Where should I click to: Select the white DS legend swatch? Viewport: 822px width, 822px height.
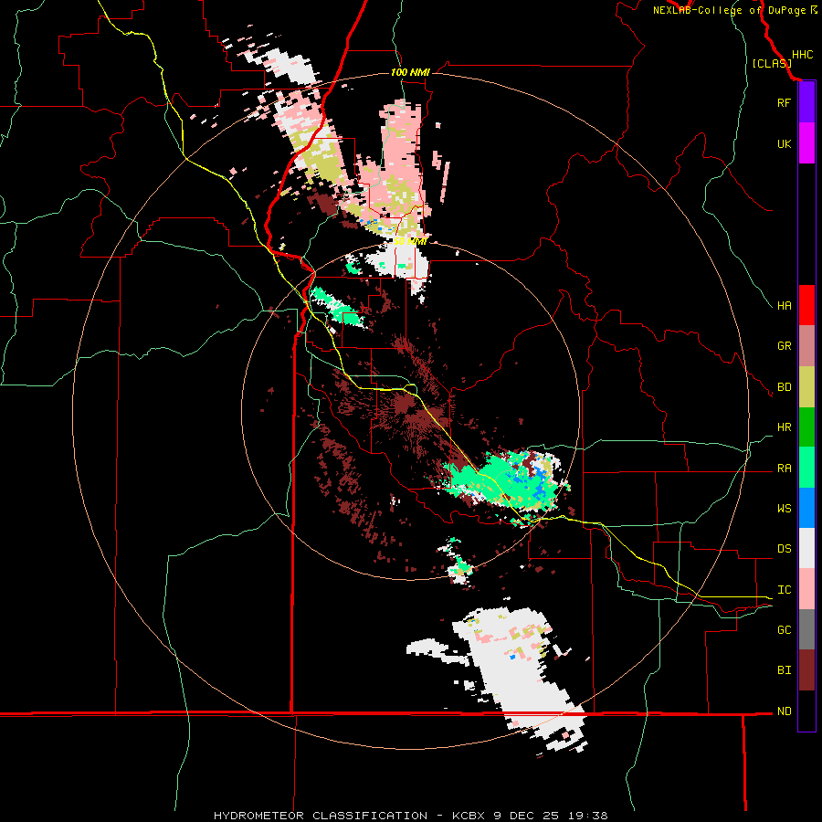(x=806, y=548)
